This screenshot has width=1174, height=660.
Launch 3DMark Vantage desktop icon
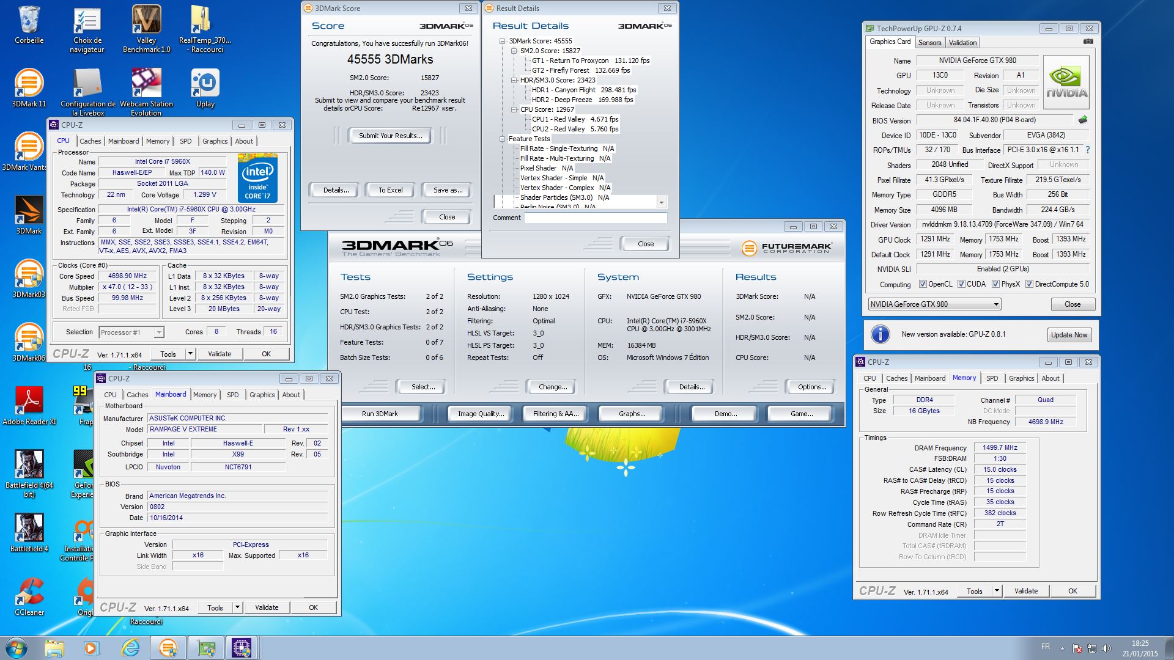tap(24, 152)
